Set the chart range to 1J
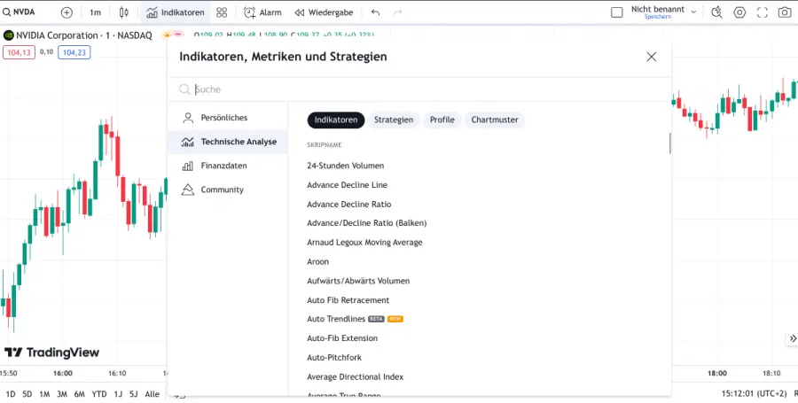798x403 pixels. (118, 394)
